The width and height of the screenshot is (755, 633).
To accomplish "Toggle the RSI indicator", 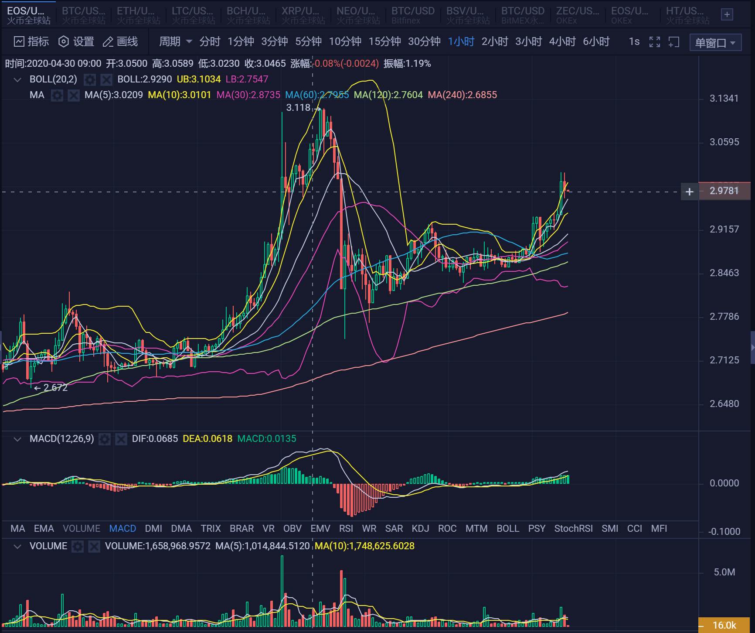I will (x=346, y=528).
